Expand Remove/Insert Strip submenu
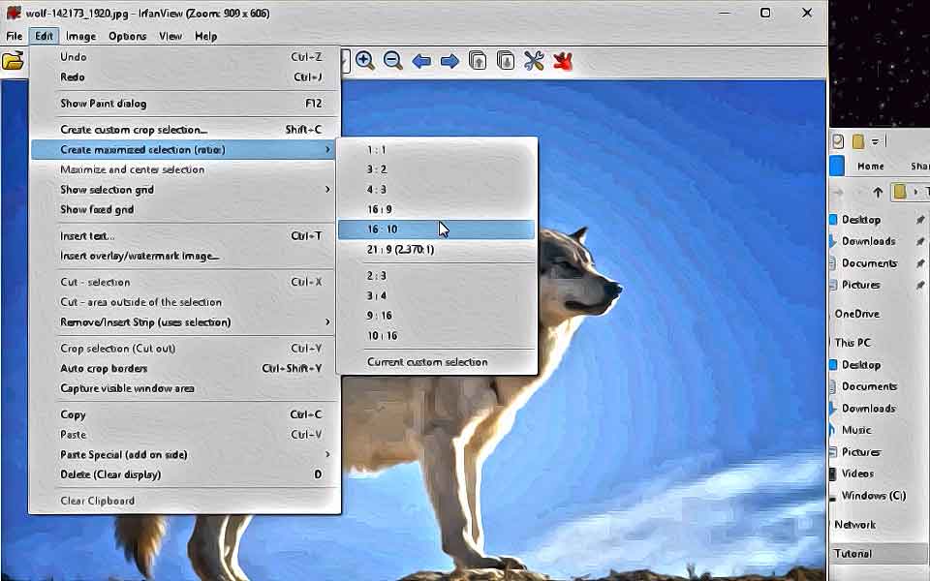930x581 pixels. [x=185, y=321]
